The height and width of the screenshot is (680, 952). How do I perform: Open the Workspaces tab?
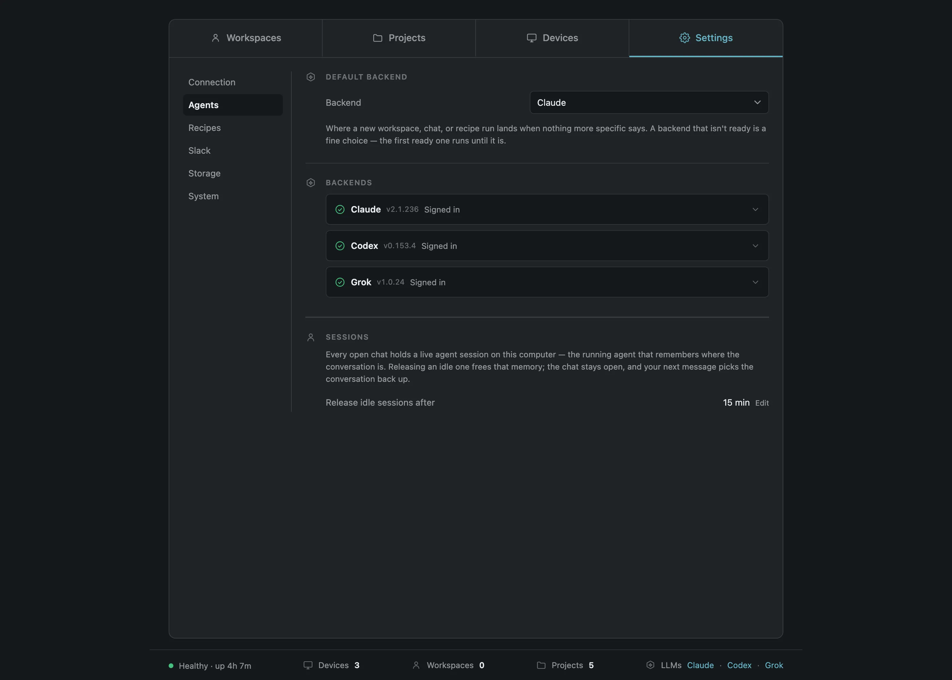tap(246, 38)
